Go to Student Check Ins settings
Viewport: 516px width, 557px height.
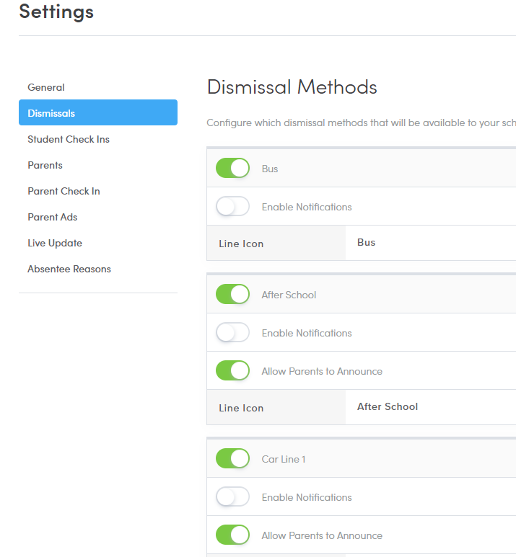click(x=69, y=139)
